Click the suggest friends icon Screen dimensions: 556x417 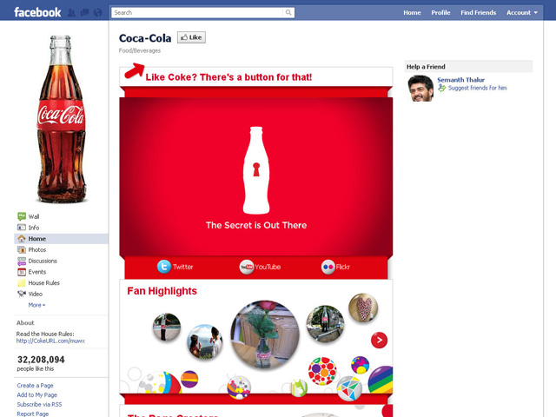[x=442, y=88]
